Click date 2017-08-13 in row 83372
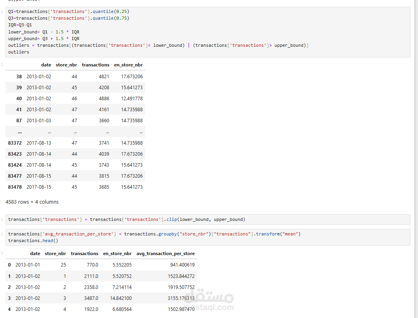This screenshot has height=318, width=418. coord(39,143)
